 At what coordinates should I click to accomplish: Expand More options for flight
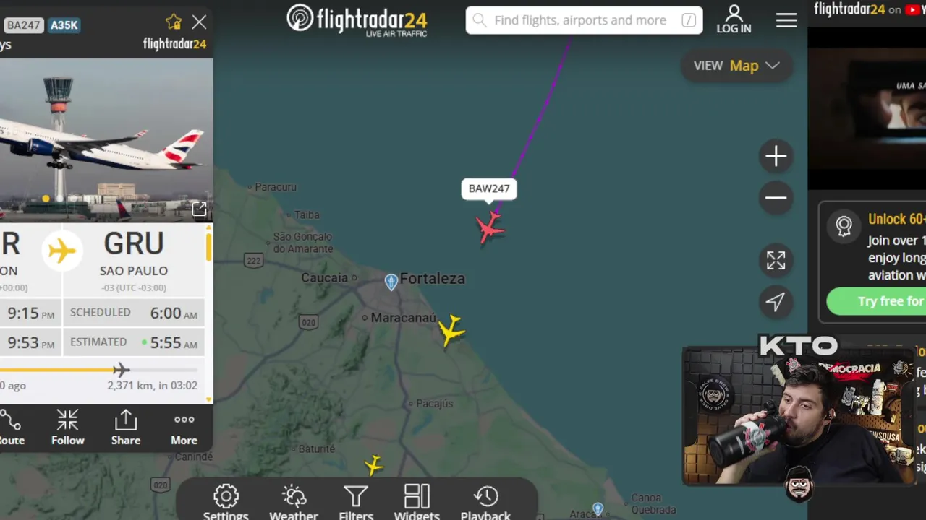(184, 428)
